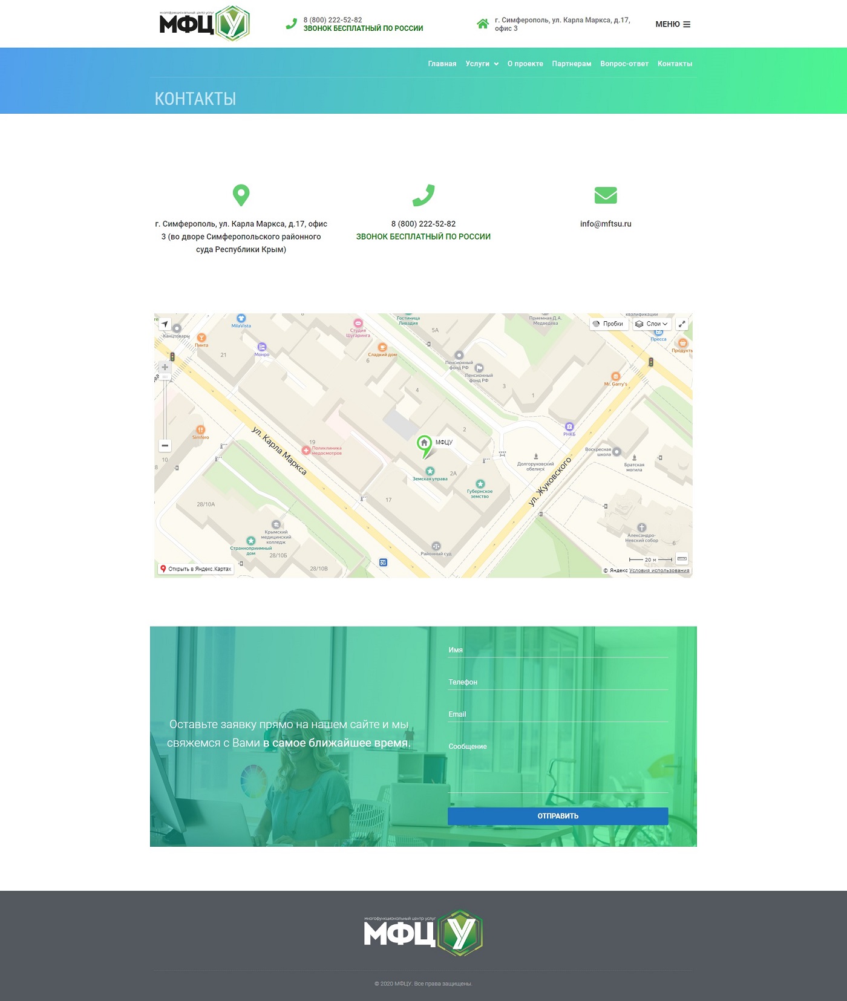
Task: Click the Mr. Garry's burger marker
Action: (616, 376)
